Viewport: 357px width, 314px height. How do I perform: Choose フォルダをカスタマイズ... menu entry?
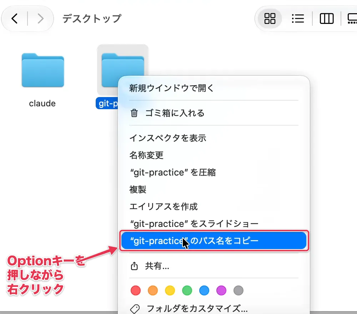tap(214, 309)
